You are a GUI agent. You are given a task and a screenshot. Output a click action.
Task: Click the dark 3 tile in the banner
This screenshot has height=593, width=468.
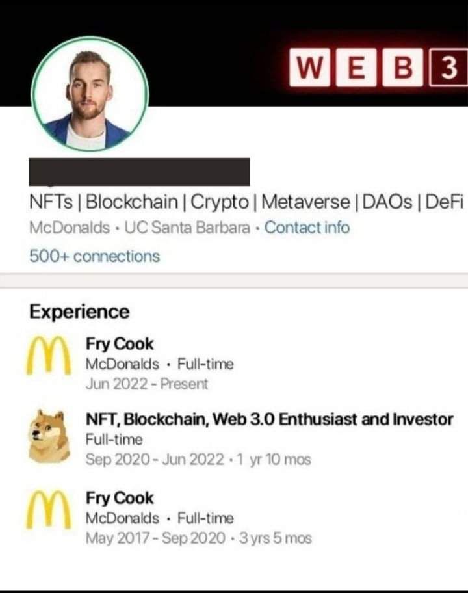tap(448, 68)
